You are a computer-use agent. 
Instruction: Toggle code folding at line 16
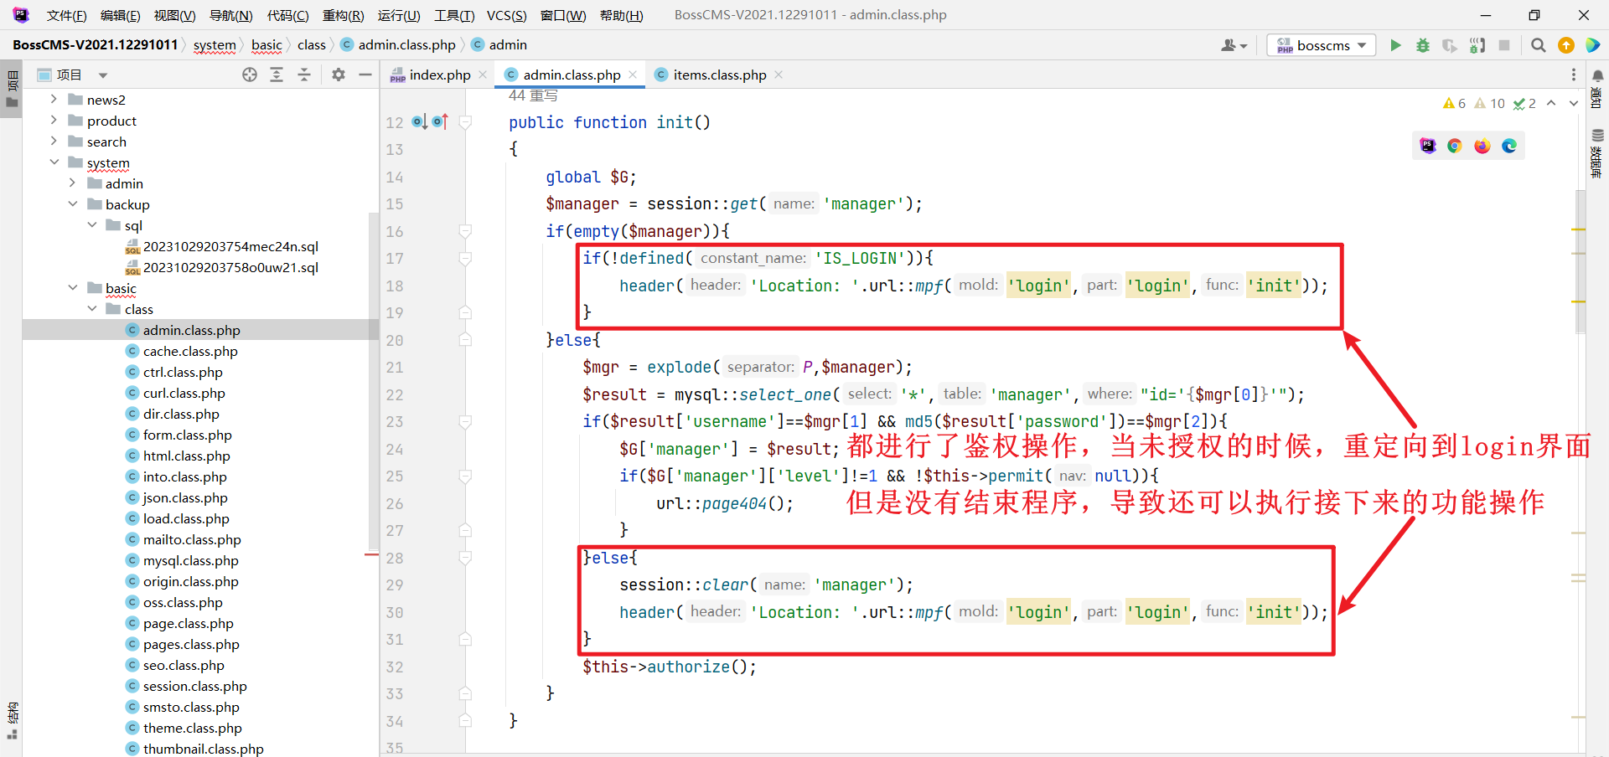pos(465,231)
